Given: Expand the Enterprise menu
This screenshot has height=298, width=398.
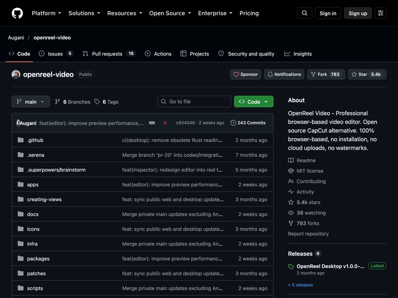Looking at the screenshot, I should point(215,13).
